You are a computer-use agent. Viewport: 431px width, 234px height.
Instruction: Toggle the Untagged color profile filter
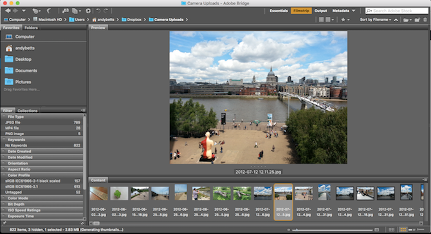tap(42, 192)
